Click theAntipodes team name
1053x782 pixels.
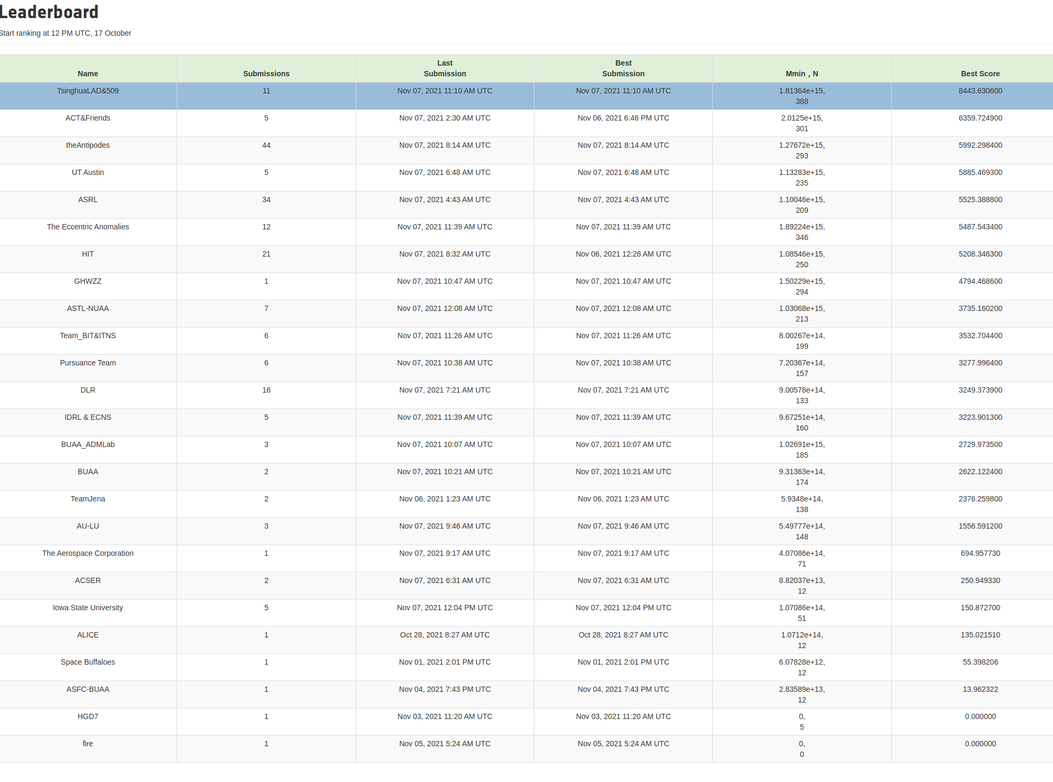pos(88,145)
